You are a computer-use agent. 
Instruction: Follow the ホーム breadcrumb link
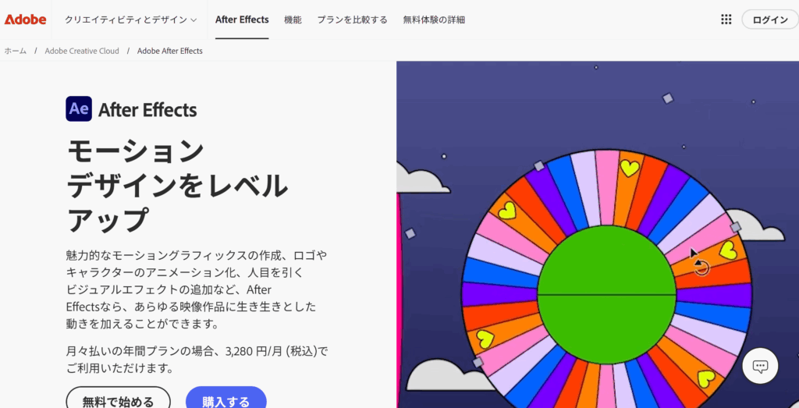16,51
